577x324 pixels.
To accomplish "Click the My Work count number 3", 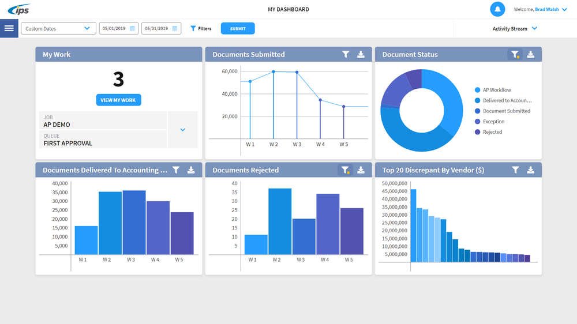I will point(118,79).
